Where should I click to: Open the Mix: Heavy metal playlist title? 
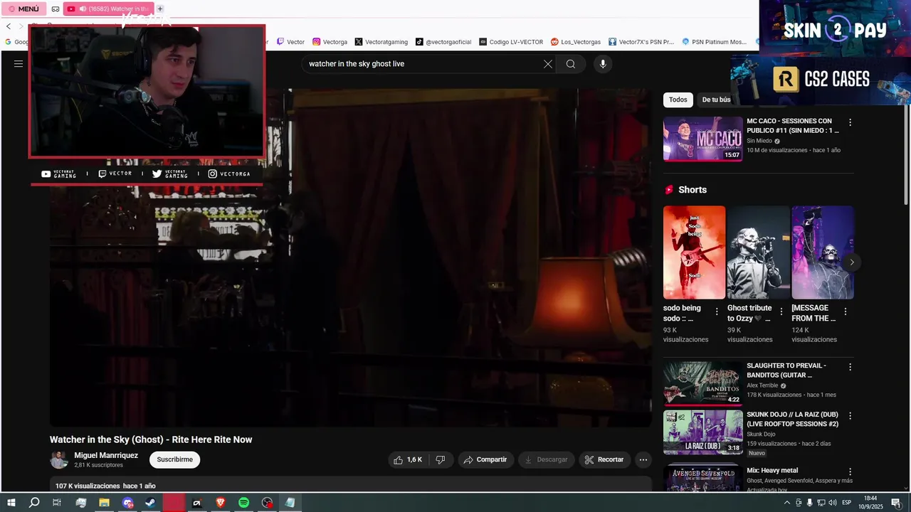(772, 470)
